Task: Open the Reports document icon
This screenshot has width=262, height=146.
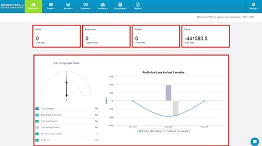Action: (138, 5)
